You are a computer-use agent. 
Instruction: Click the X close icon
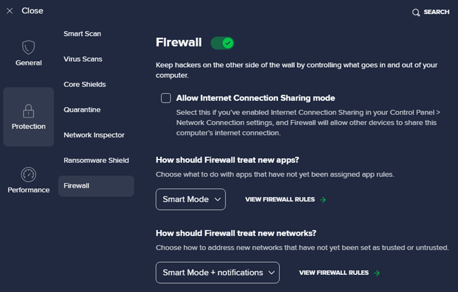click(10, 11)
